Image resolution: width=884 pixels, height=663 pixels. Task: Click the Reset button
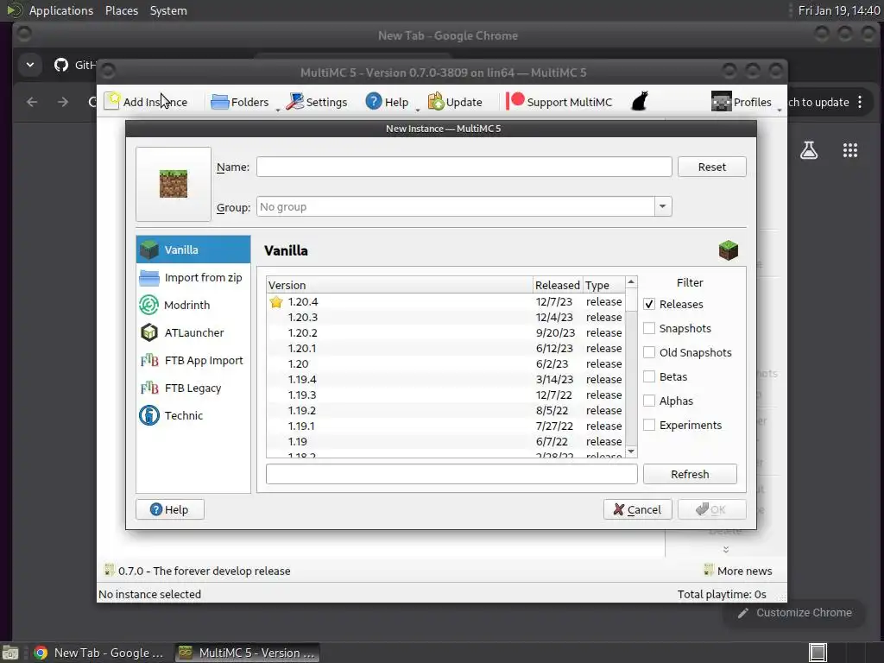click(711, 167)
